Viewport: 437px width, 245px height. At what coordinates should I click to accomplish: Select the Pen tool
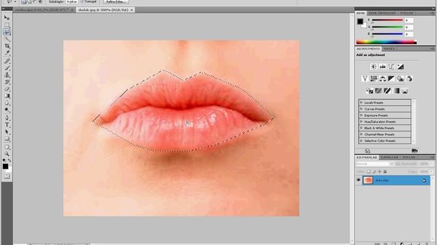pyautogui.click(x=7, y=118)
